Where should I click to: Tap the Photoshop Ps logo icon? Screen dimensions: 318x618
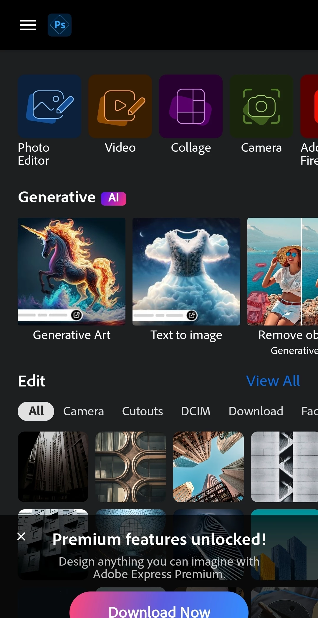pos(60,25)
